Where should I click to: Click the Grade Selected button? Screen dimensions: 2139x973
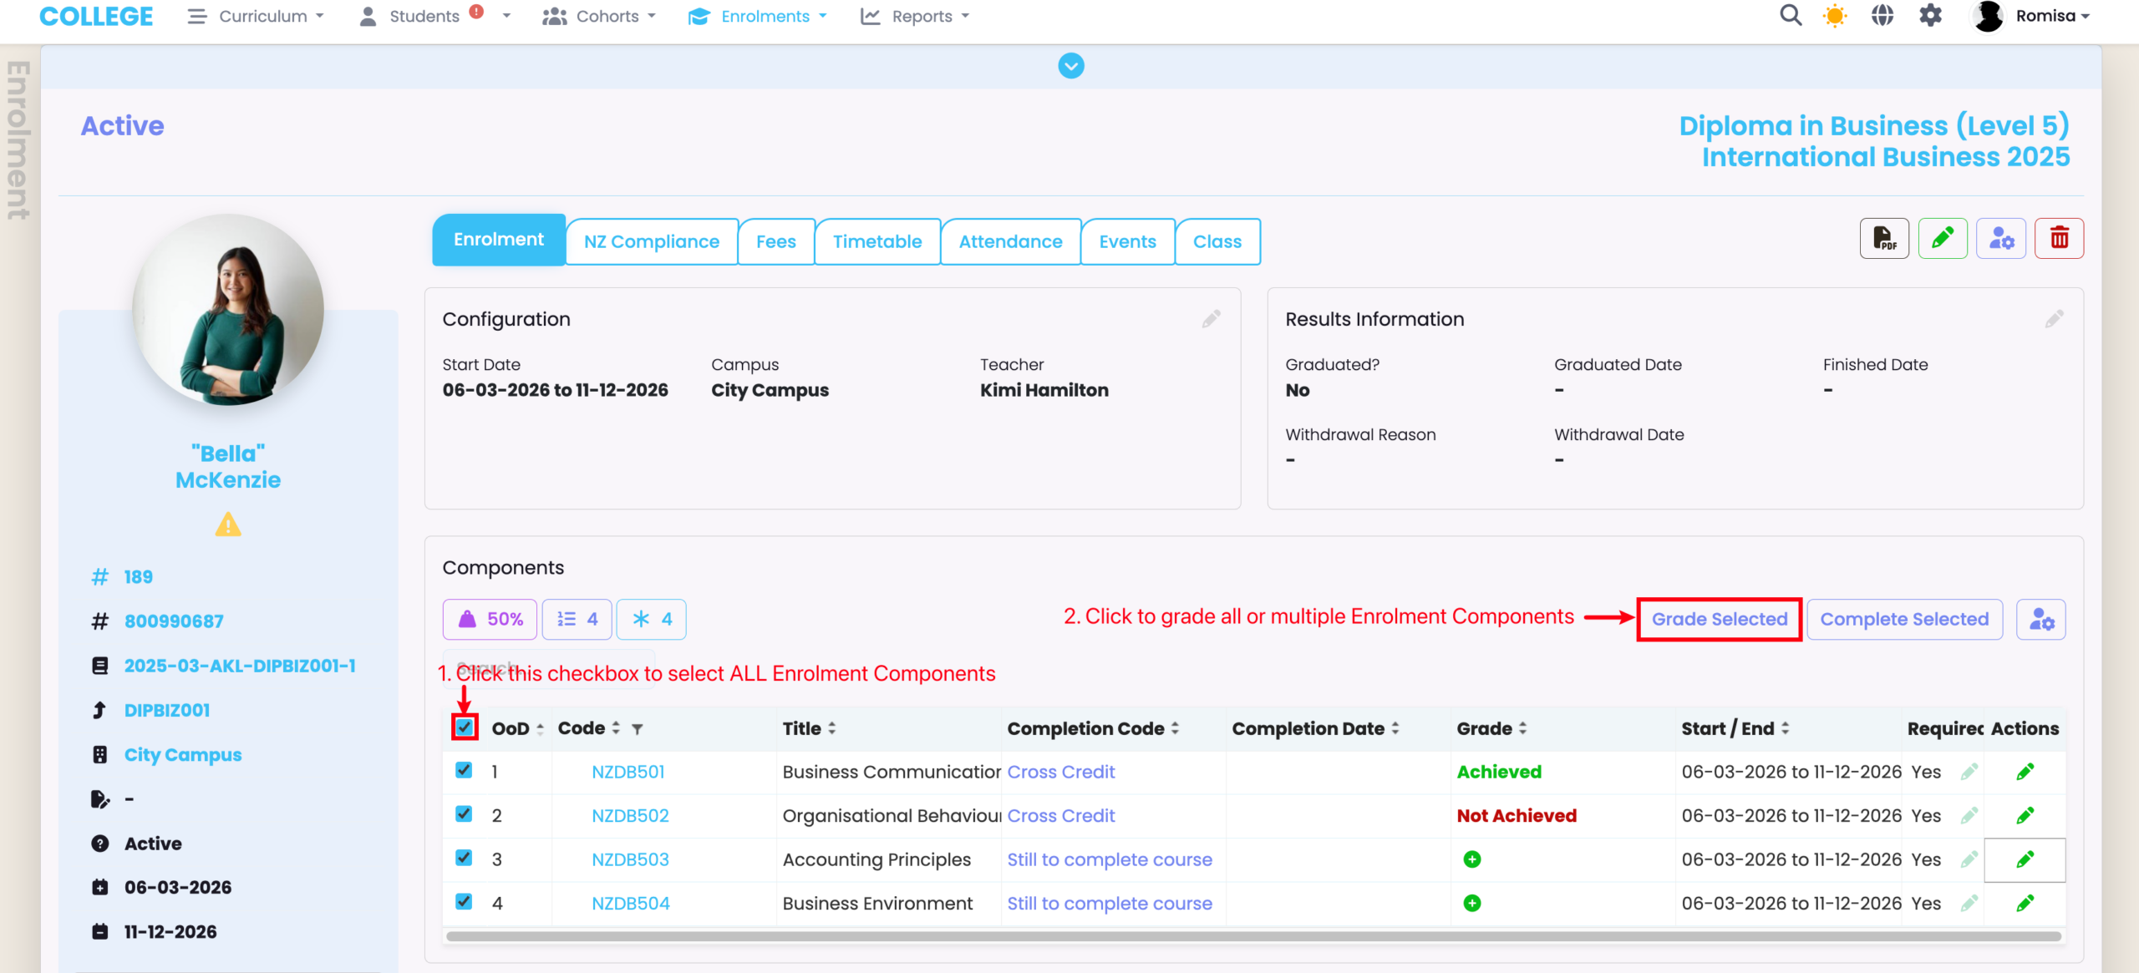[1719, 620]
